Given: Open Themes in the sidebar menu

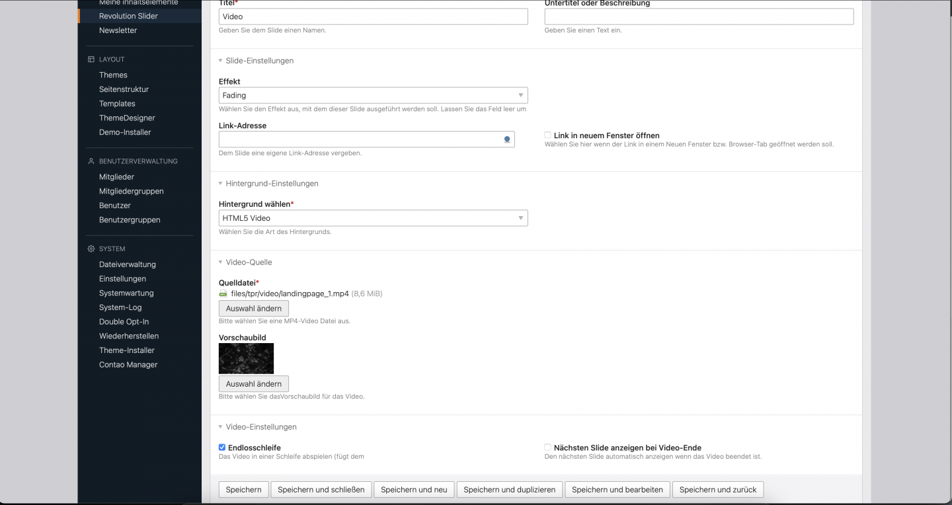Looking at the screenshot, I should point(113,75).
